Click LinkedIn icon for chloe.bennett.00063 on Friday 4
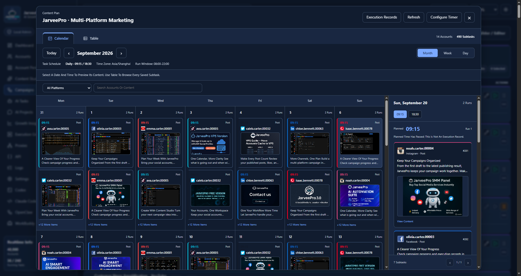Screen dimensions: 521x276 243,180
